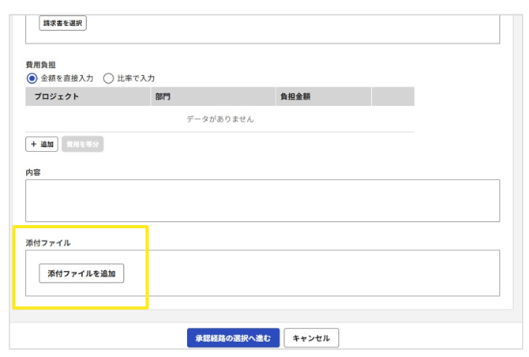Image resolution: width=529 pixels, height=357 pixels.
Task: Click the 添付ファイル section label
Action: 48,242
